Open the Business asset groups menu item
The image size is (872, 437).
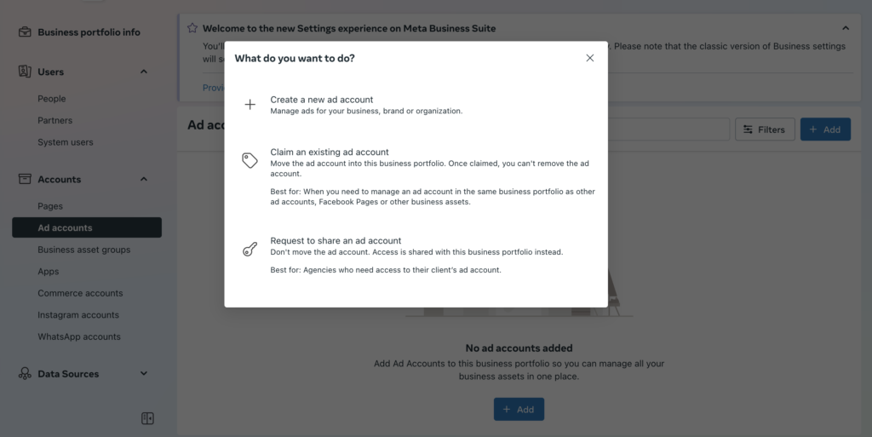[84, 250]
